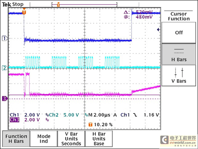This screenshot has width=198, height=149.
Task: Click the falling edge trigger slope icon
Action: tap(135, 115)
